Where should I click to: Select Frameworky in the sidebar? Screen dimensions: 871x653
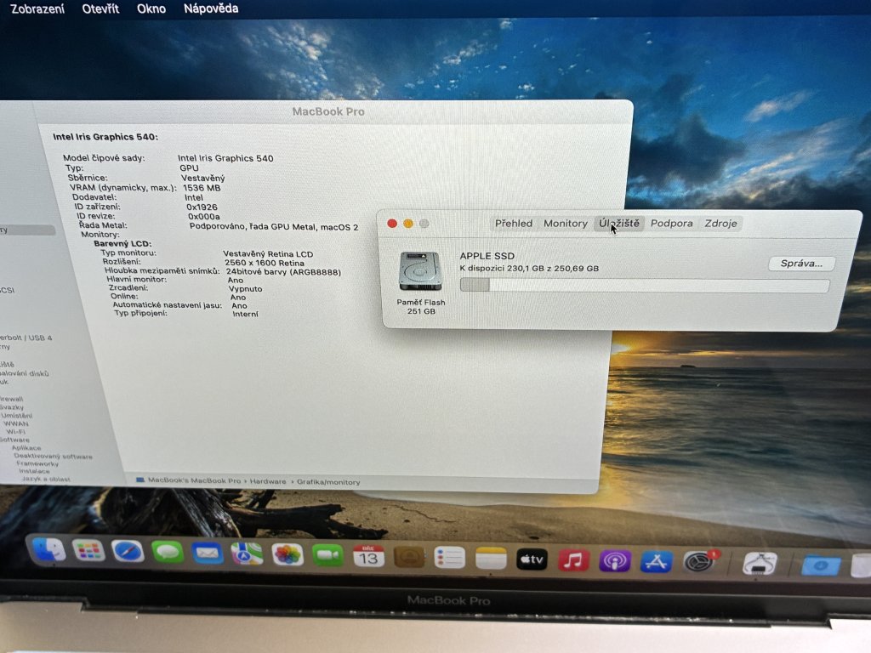(37, 463)
